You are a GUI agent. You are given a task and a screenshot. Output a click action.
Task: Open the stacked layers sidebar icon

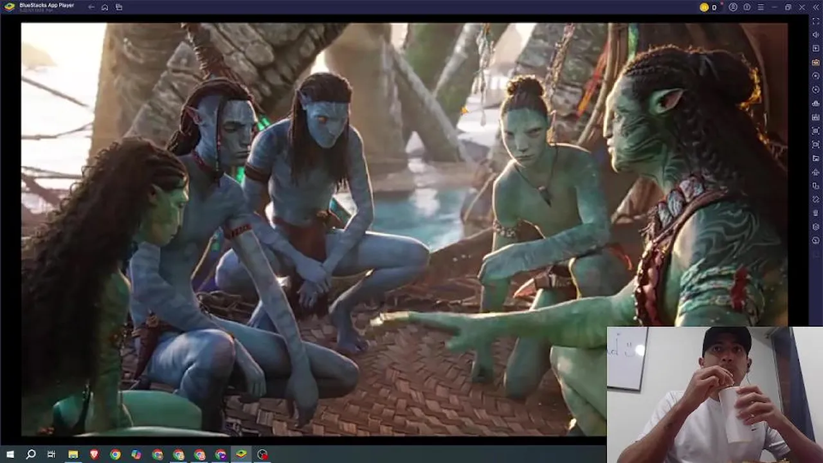816,227
